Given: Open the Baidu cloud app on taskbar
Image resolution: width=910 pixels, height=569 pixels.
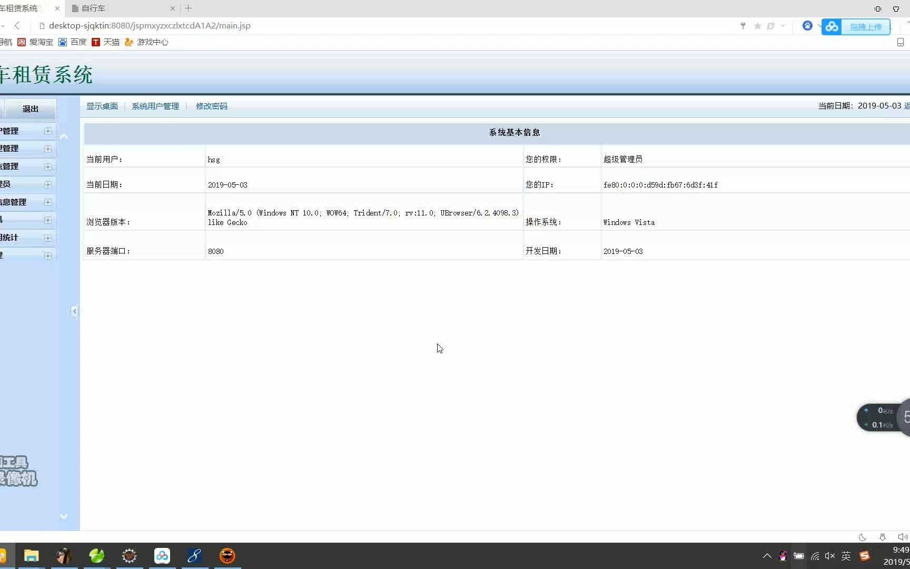Looking at the screenshot, I should click(x=162, y=556).
